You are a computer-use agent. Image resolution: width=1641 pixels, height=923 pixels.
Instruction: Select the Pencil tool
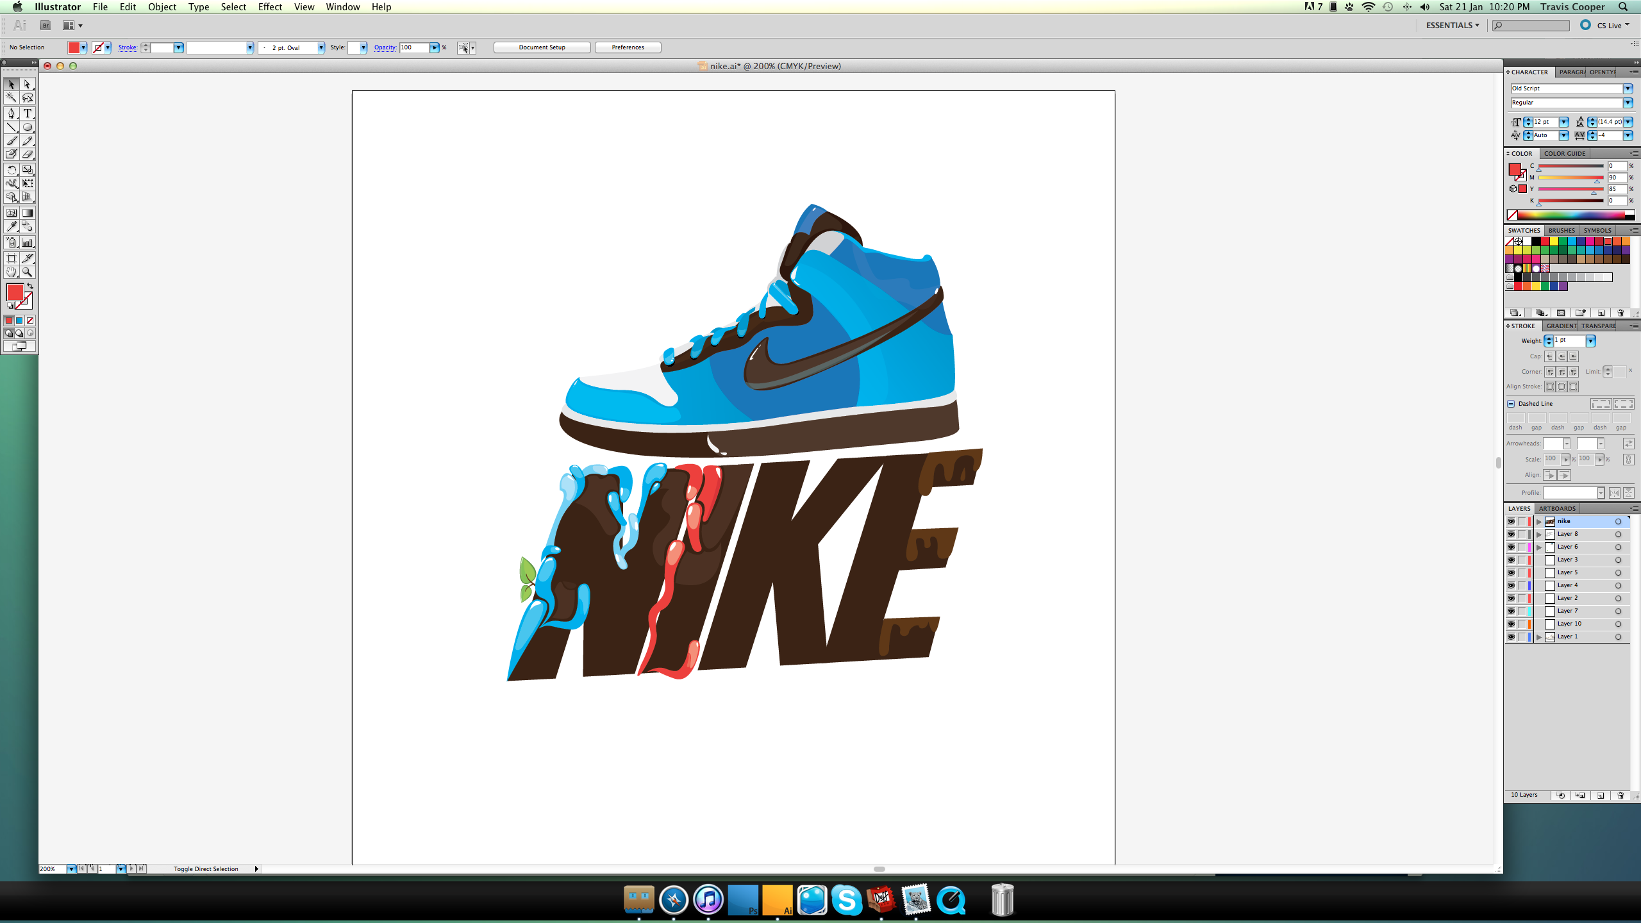click(x=28, y=141)
